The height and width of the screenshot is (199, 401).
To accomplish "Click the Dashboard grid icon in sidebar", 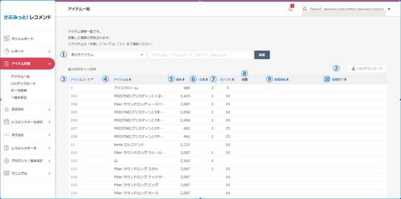I will click(x=7, y=39).
